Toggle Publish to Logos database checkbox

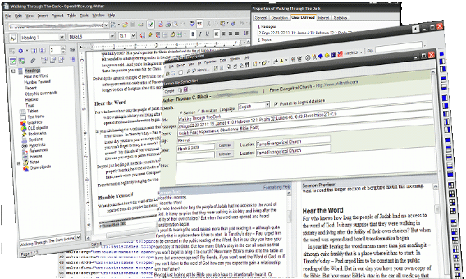(276, 104)
